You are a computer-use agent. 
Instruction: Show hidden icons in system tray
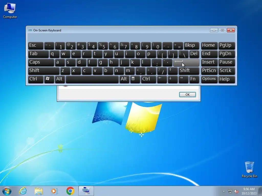[224, 191]
